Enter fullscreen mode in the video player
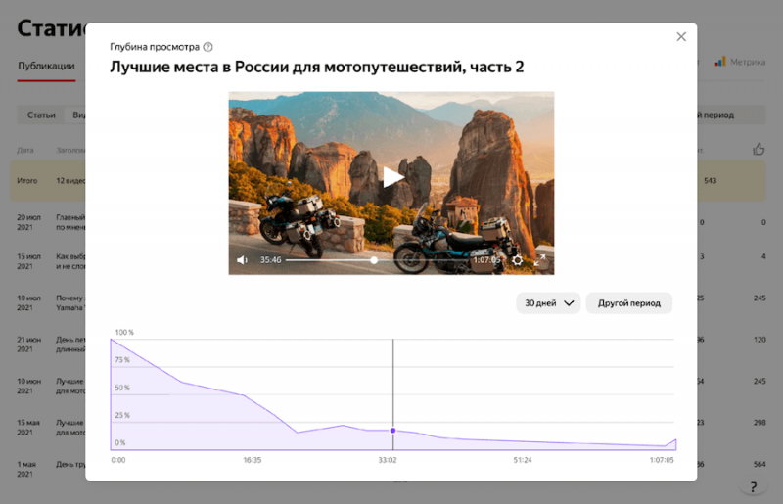Image resolution: width=783 pixels, height=504 pixels. click(x=539, y=260)
